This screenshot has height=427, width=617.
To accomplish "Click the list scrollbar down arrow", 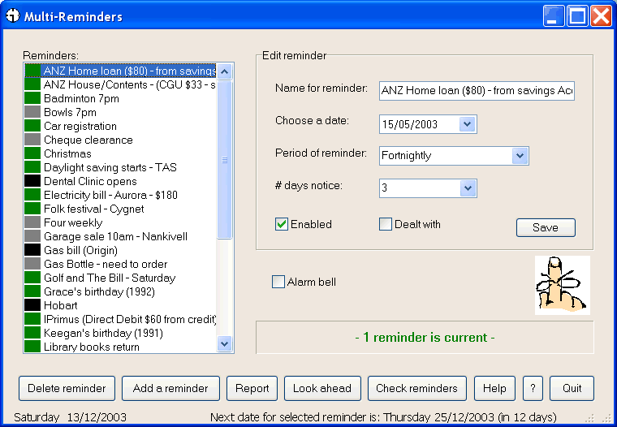I will click(x=225, y=344).
